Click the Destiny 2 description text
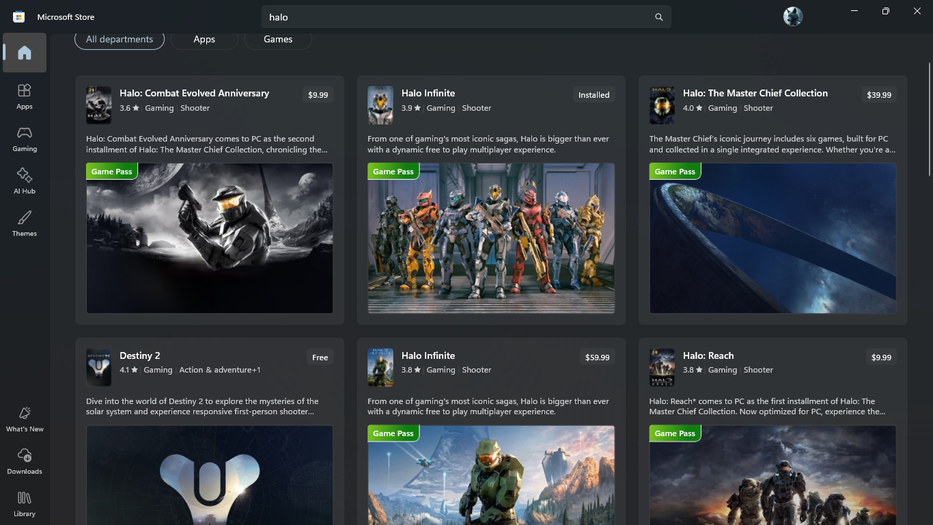 202,406
